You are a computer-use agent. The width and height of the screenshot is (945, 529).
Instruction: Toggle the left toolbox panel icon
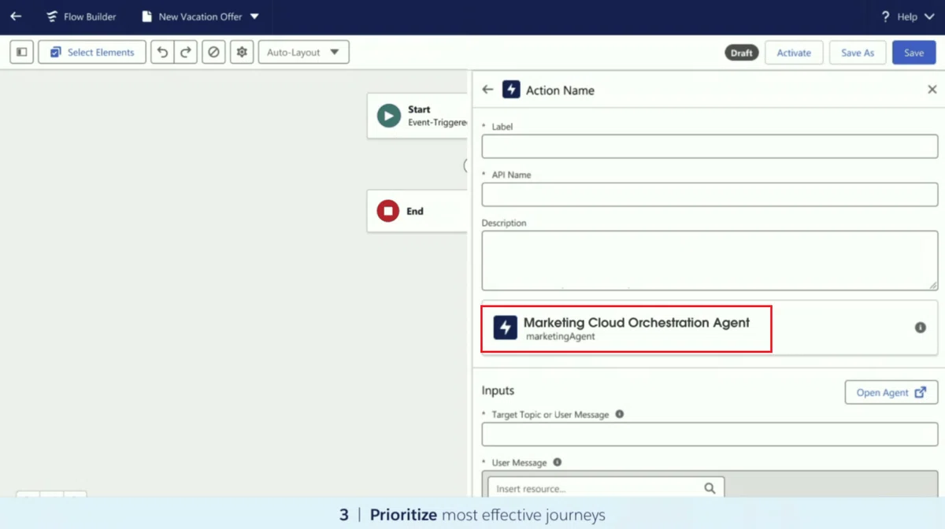tap(22, 53)
